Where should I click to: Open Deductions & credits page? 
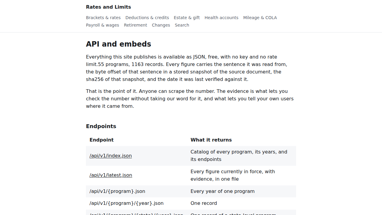pyautogui.click(x=147, y=18)
